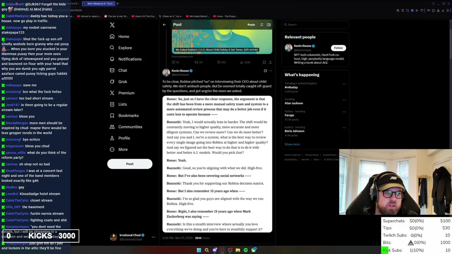Open a new browser tab with plus button
Image resolution: width=452 pixels, height=254 pixels.
(x=118, y=4)
